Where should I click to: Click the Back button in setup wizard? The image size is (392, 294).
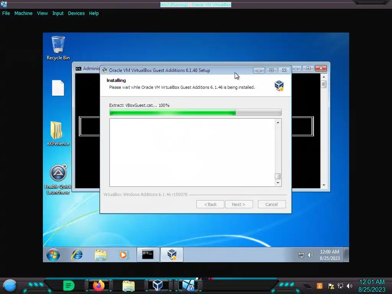pyautogui.click(x=210, y=204)
